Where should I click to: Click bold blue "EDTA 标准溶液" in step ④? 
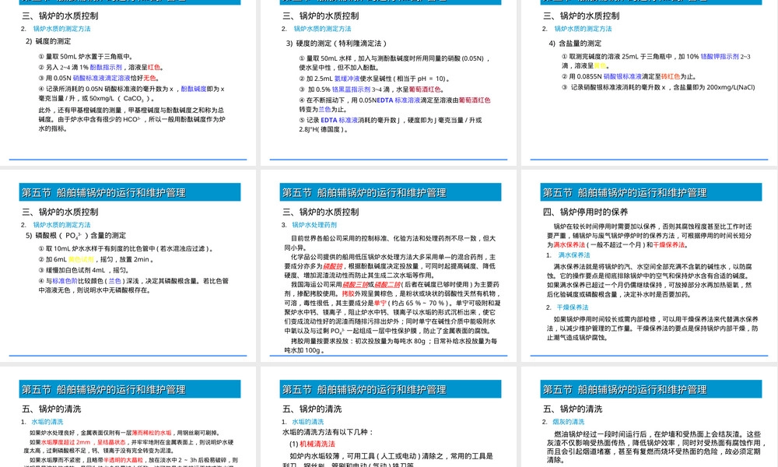(x=398, y=100)
